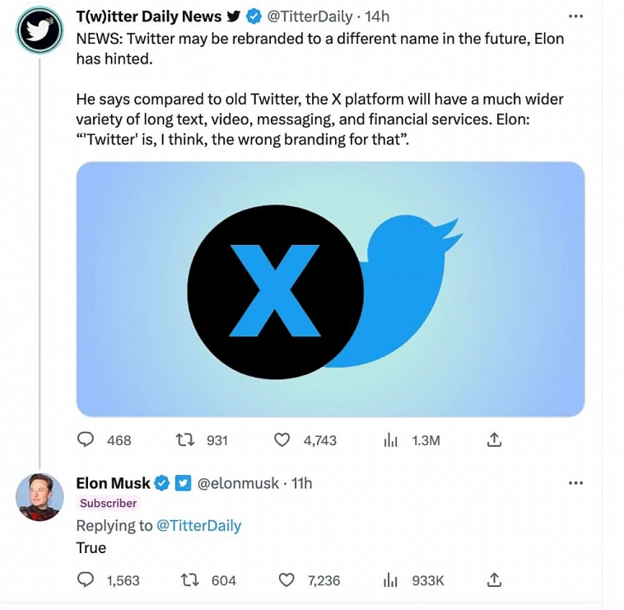Retweet Elon Musk's reply
This screenshot has width=624, height=610.
point(189,580)
